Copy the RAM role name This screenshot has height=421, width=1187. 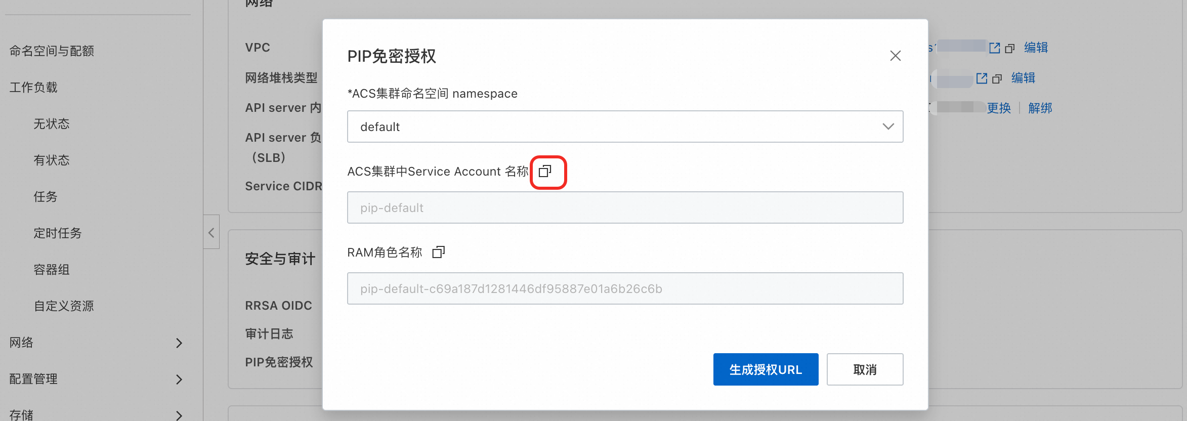point(438,252)
